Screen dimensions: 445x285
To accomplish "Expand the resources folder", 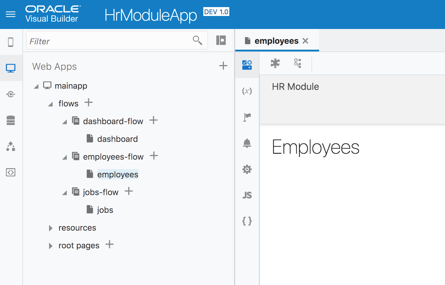I will tap(51, 228).
